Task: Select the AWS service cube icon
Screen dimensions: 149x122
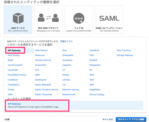Action: click(18, 18)
